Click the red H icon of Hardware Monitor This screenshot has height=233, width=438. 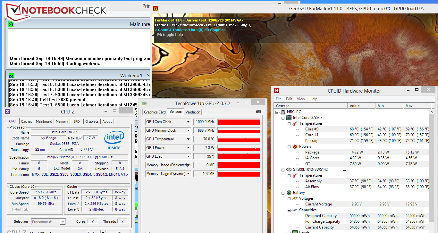(277, 91)
